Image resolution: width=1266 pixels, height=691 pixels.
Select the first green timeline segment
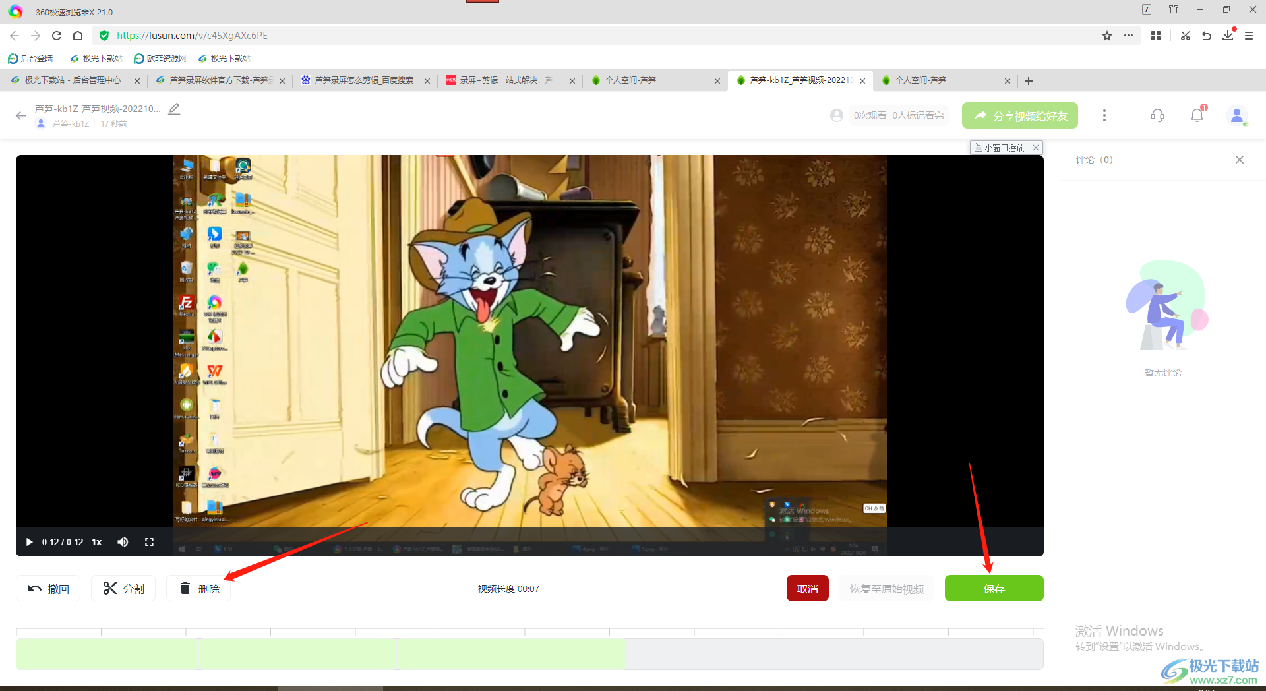(x=107, y=654)
